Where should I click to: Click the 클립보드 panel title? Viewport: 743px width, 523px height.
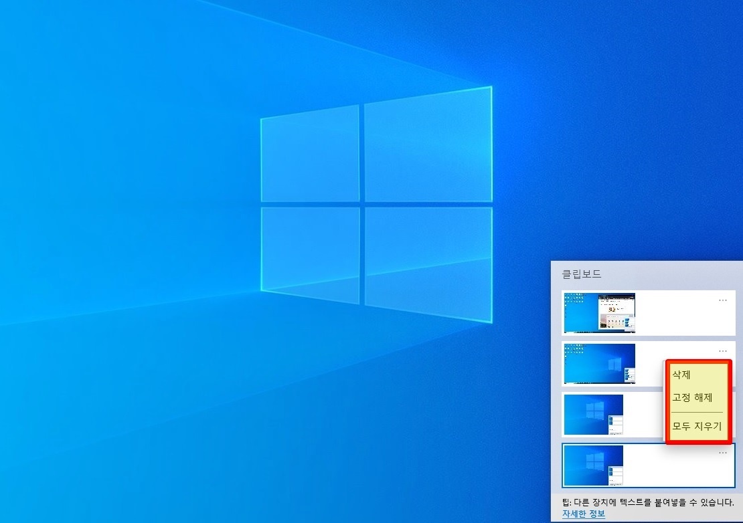pos(582,274)
